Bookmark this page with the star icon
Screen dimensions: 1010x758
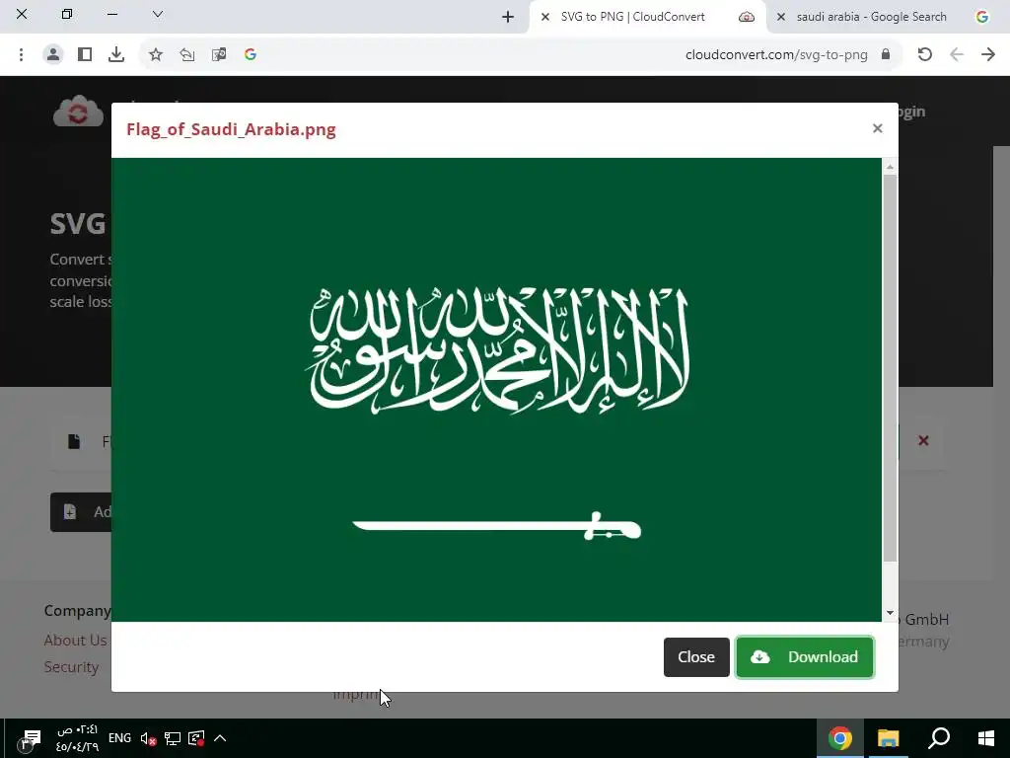coord(155,55)
